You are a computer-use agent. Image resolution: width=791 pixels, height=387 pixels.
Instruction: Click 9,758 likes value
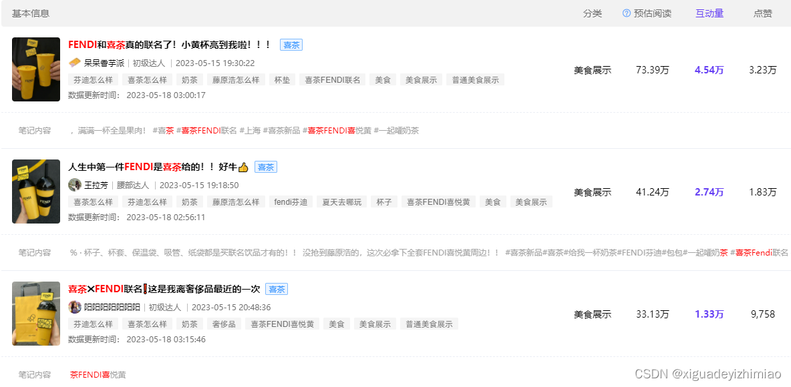pyautogui.click(x=763, y=314)
